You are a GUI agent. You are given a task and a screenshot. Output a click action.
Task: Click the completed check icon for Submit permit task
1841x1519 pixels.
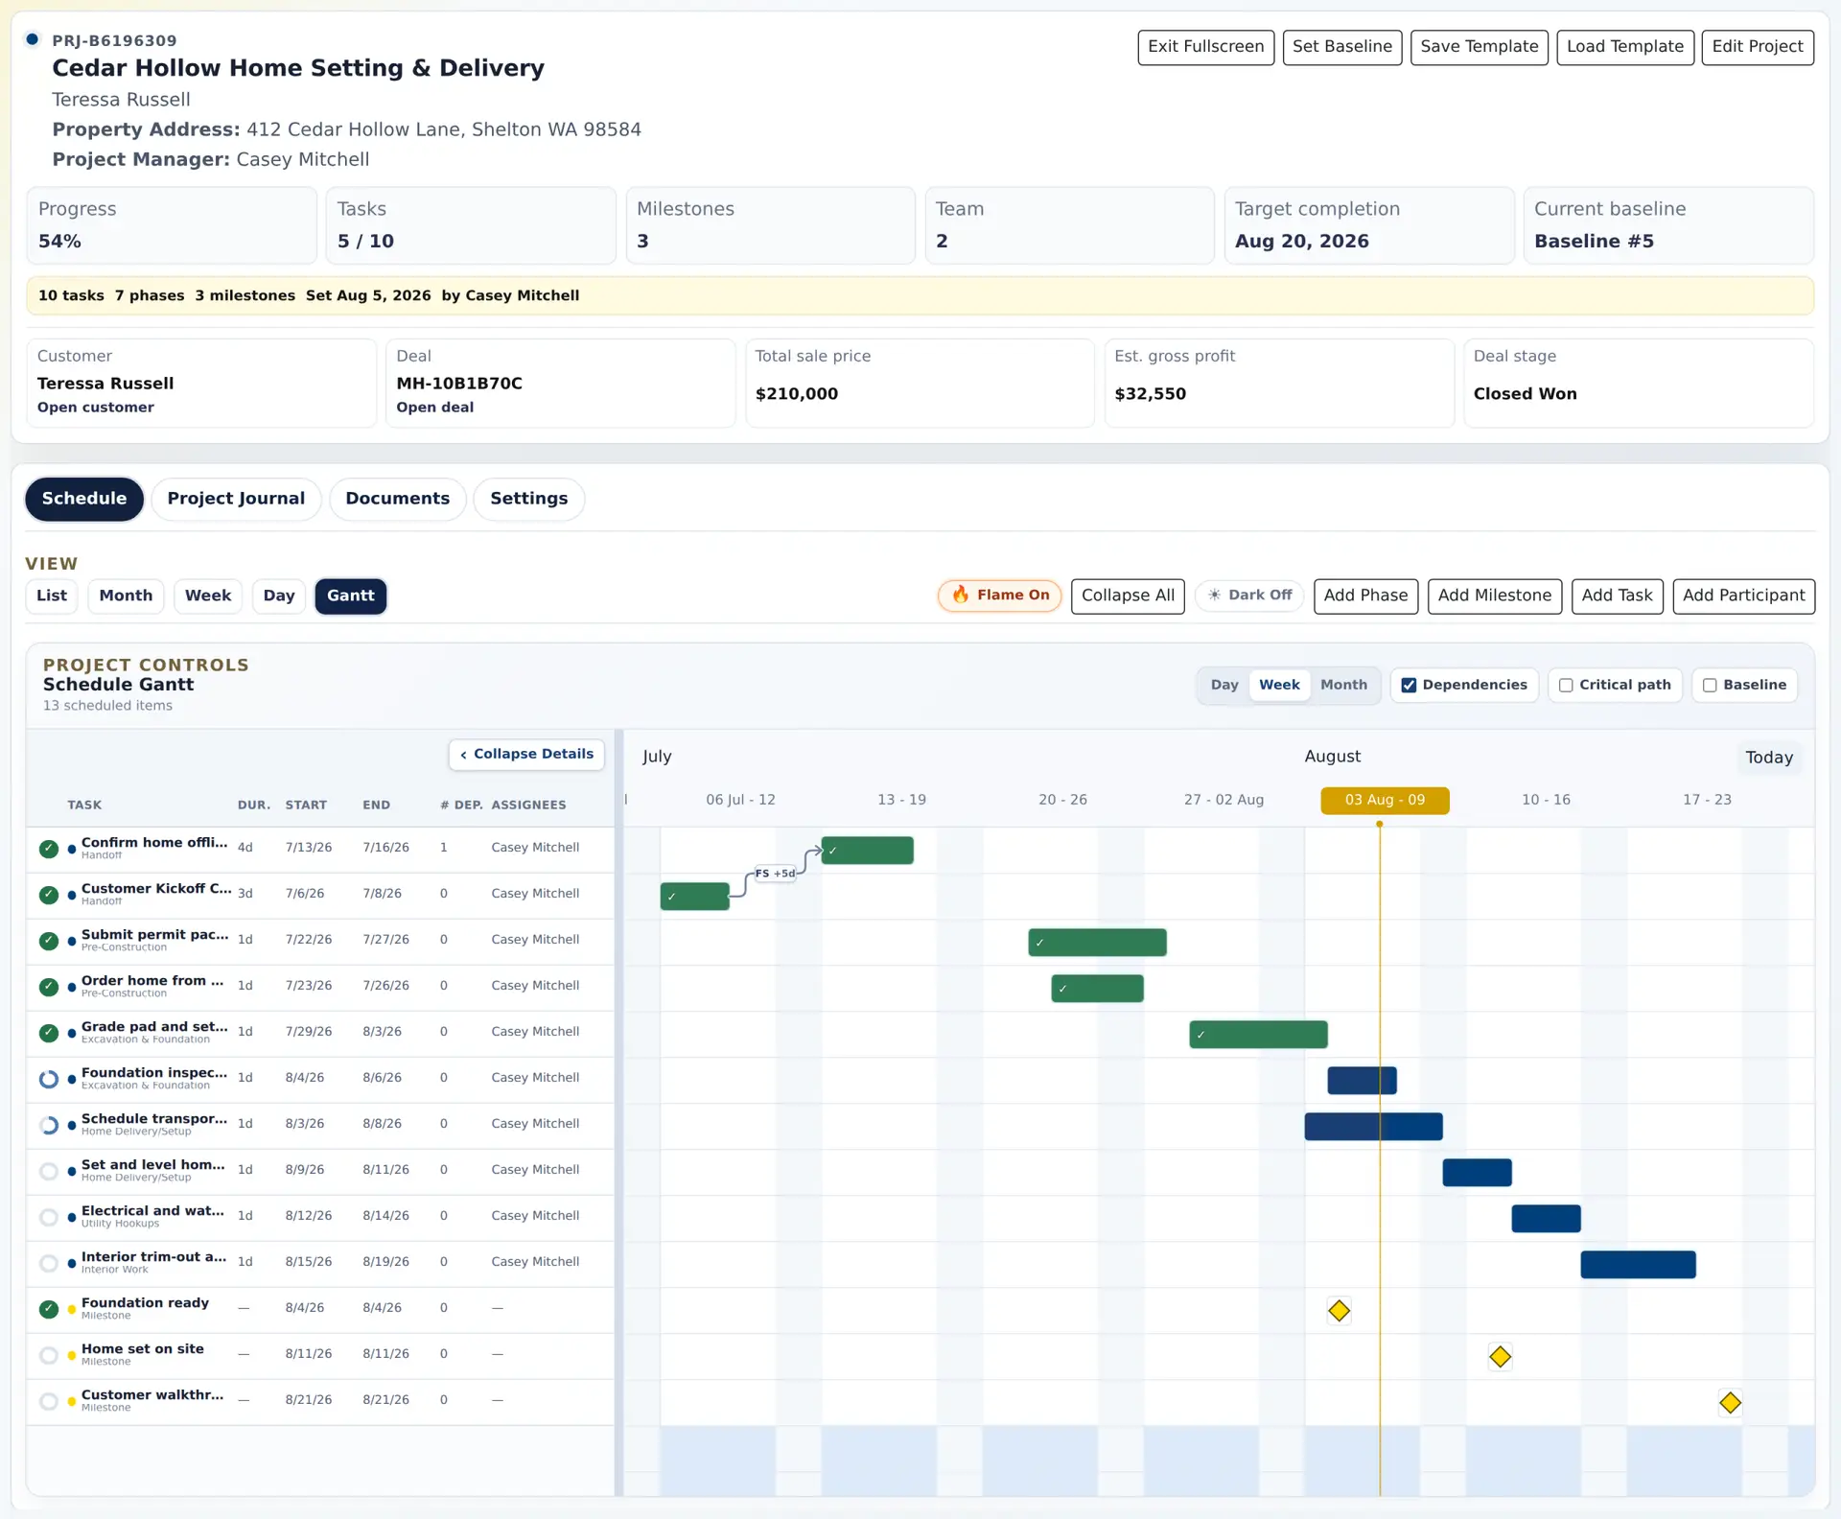point(49,941)
